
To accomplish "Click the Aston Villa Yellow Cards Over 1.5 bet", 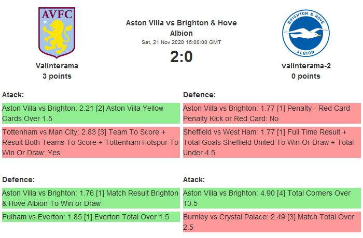I will 91,114.
